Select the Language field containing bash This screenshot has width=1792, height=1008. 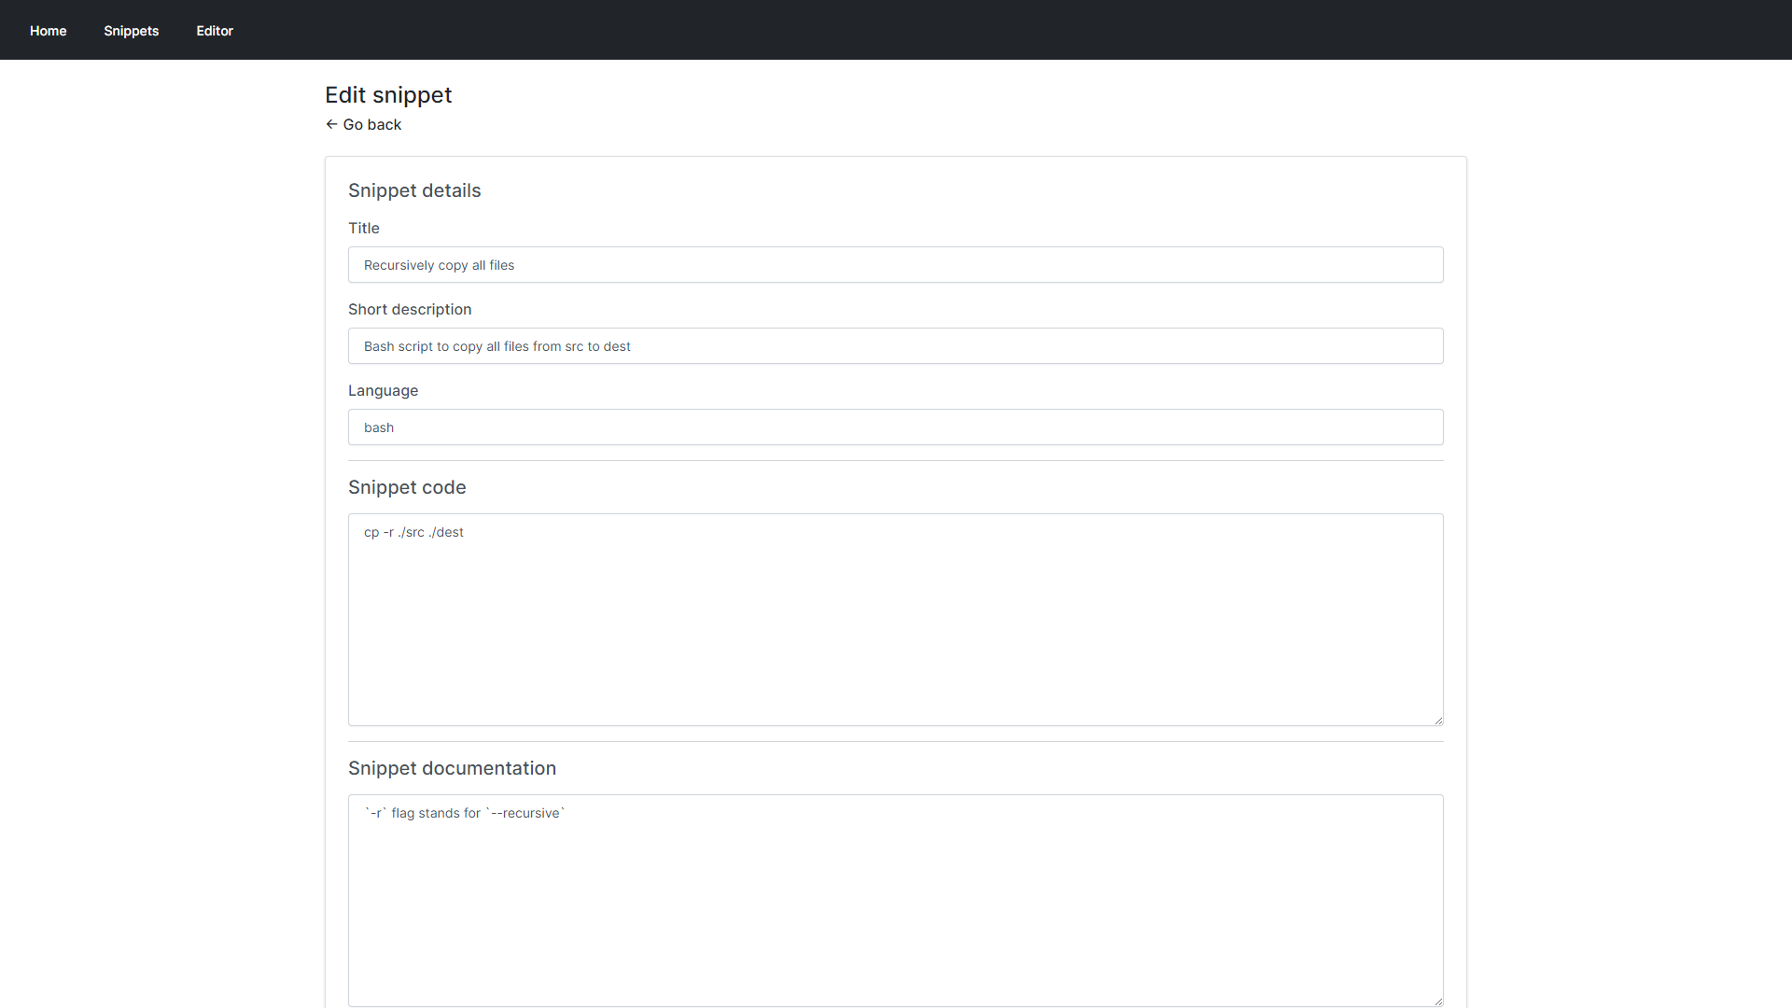(895, 427)
